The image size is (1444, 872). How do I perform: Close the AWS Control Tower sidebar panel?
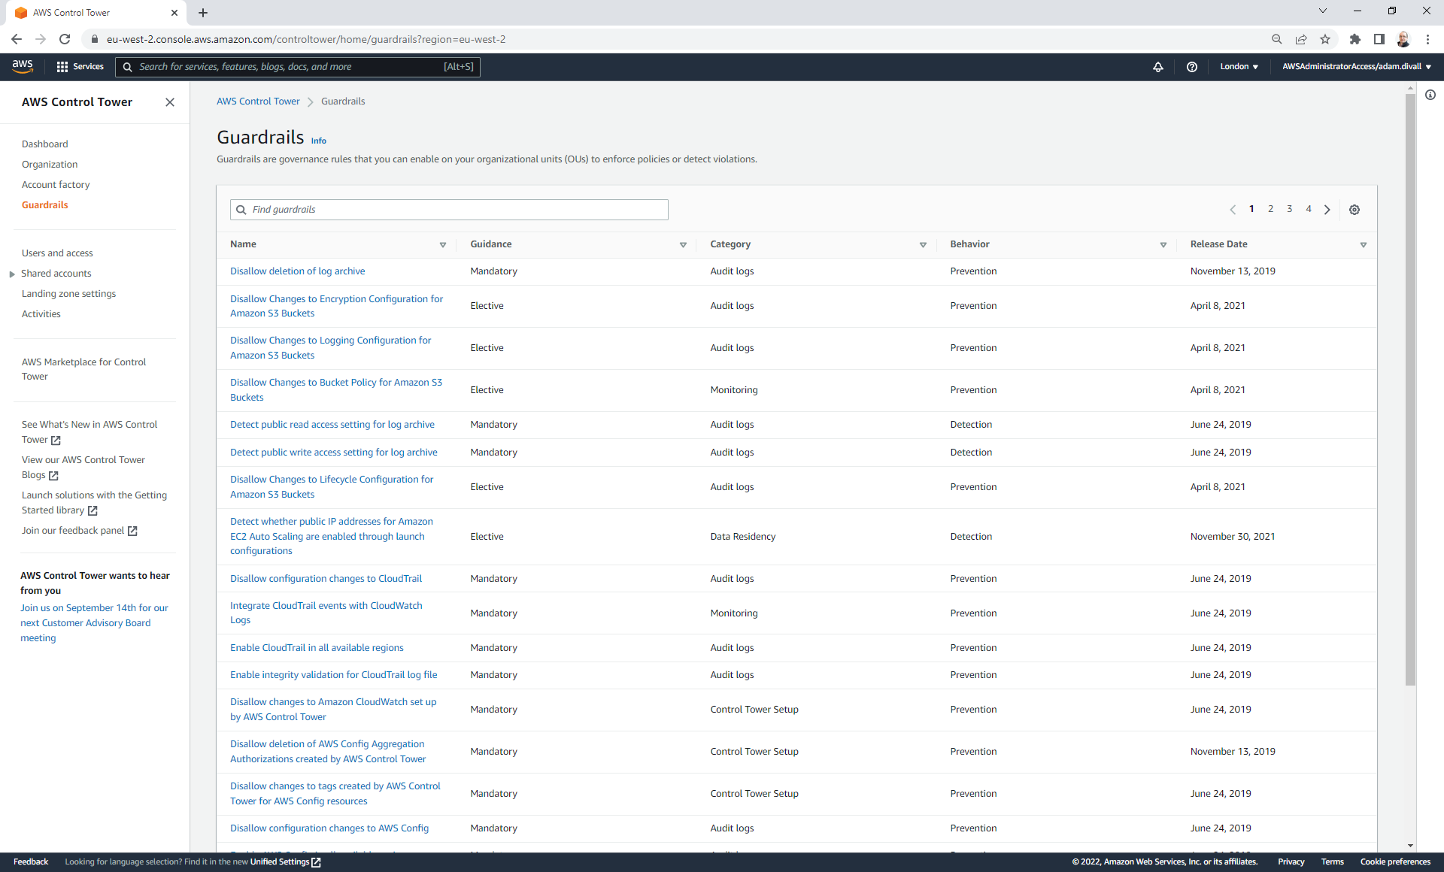point(170,102)
